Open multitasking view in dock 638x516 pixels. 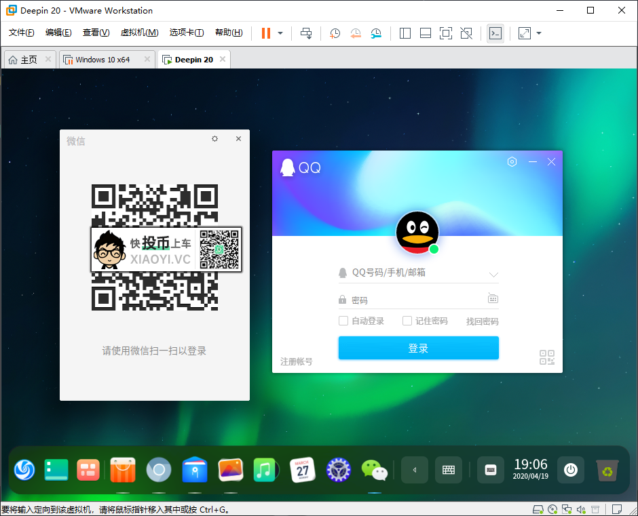pyautogui.click(x=88, y=470)
